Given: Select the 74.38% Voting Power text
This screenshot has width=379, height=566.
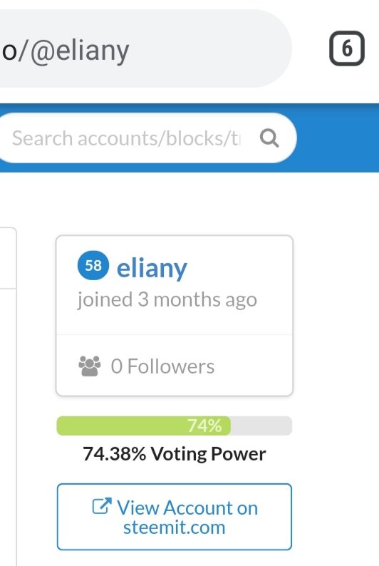Looking at the screenshot, I should pos(174,454).
